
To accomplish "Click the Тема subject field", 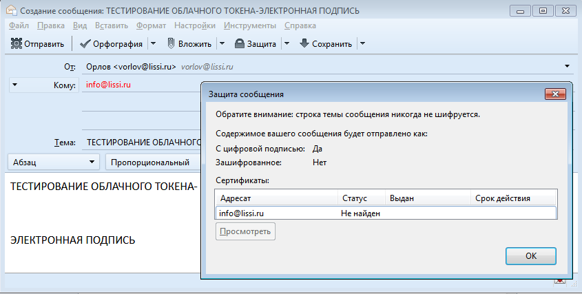I will (141, 142).
